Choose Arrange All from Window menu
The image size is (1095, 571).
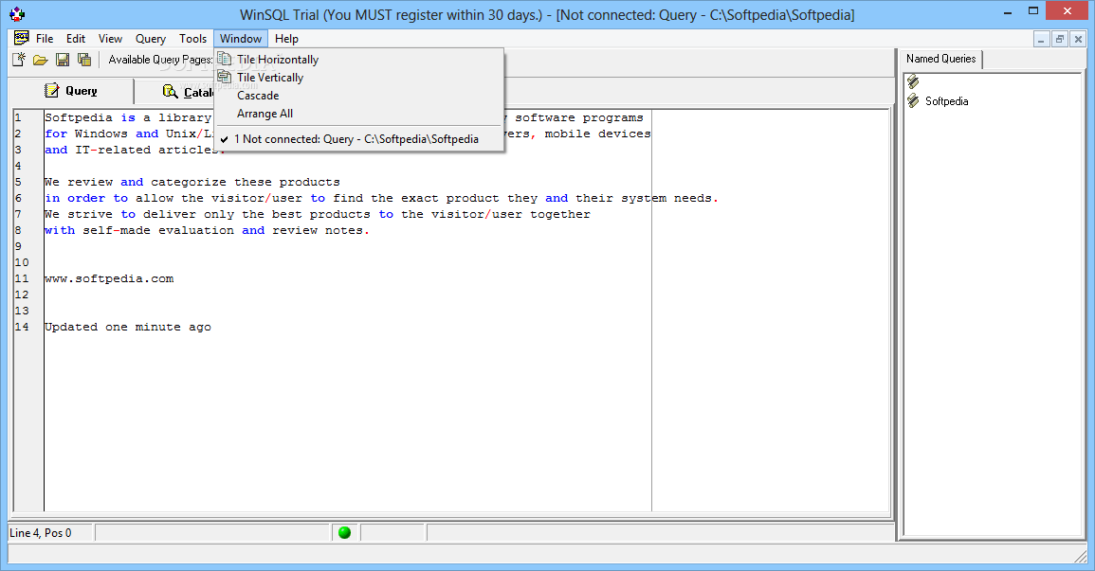point(359,114)
